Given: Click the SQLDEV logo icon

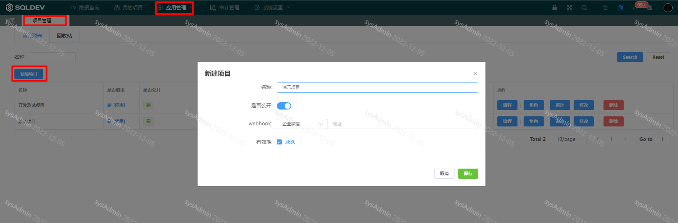Looking at the screenshot, I should [x=10, y=8].
